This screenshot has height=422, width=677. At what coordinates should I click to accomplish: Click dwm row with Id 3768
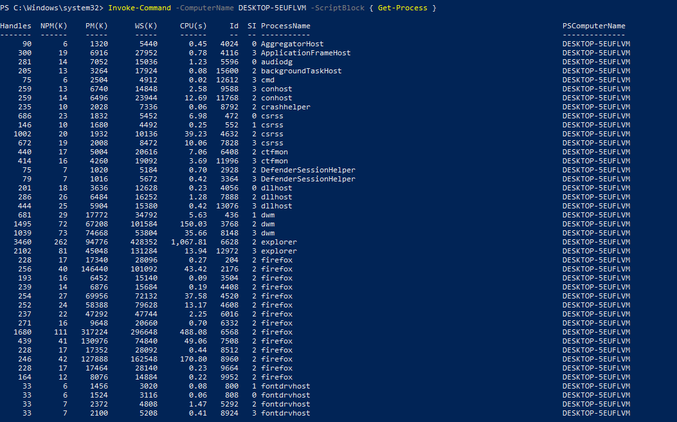[315, 224]
